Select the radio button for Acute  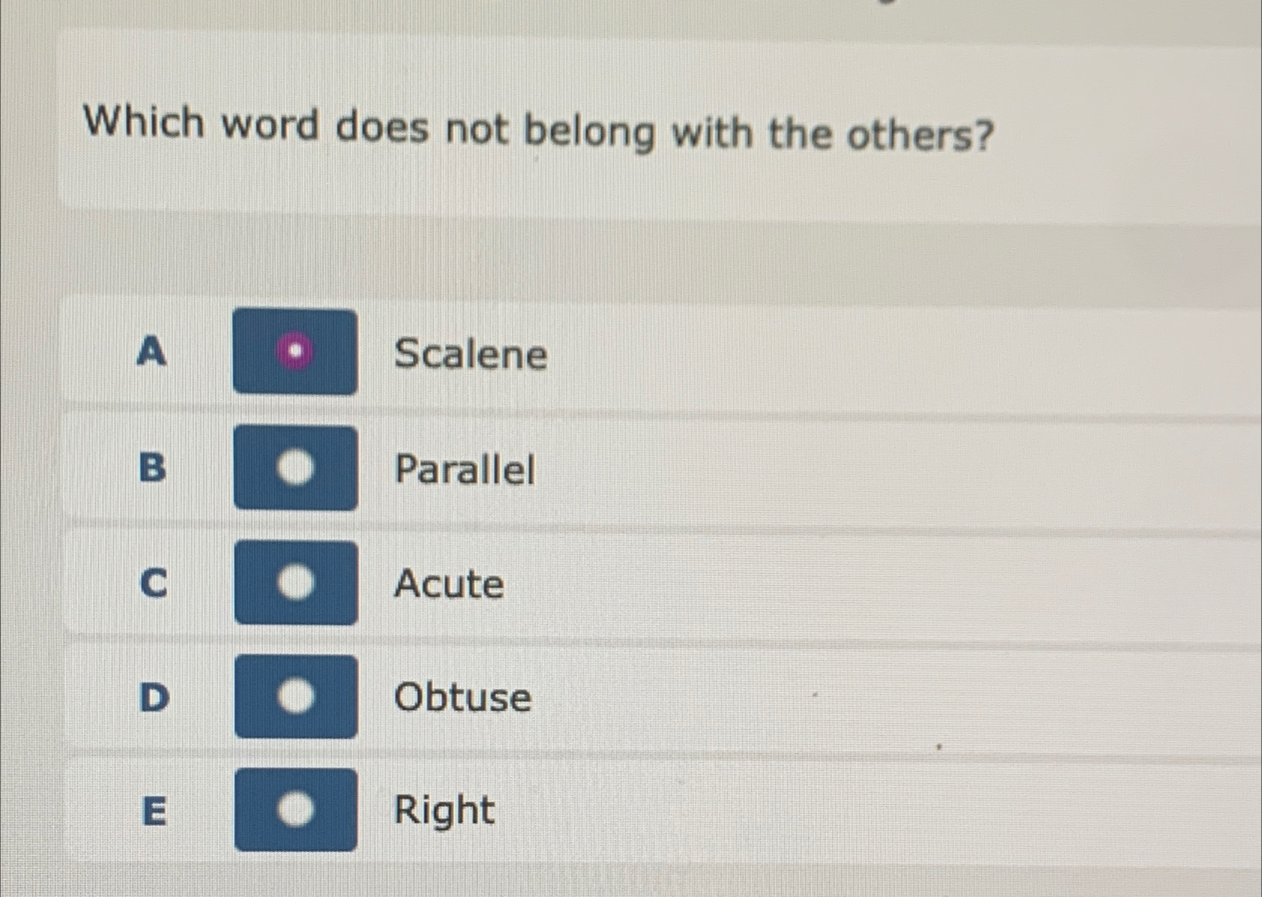tap(296, 583)
